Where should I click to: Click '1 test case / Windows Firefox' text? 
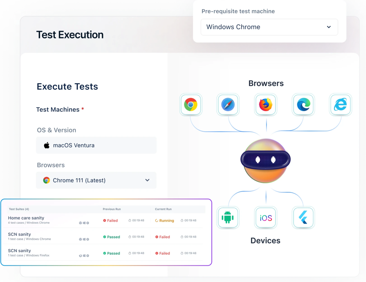(29, 255)
